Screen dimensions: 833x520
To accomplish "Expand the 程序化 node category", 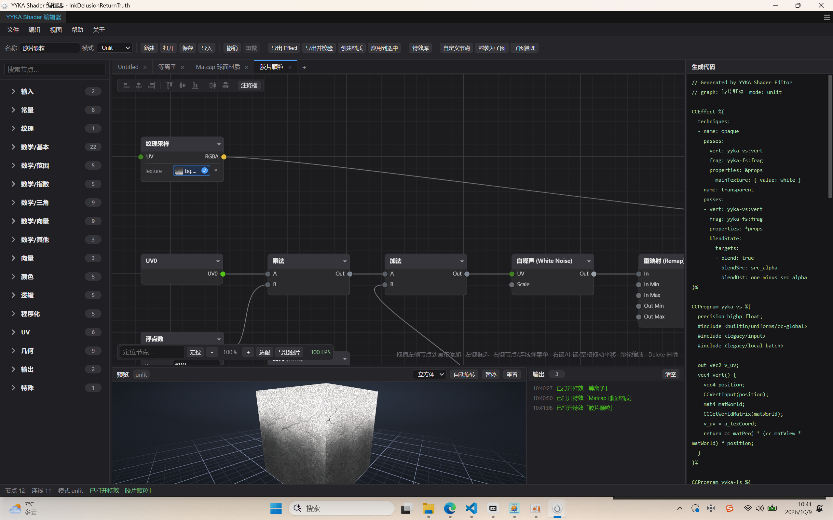I will click(x=55, y=314).
